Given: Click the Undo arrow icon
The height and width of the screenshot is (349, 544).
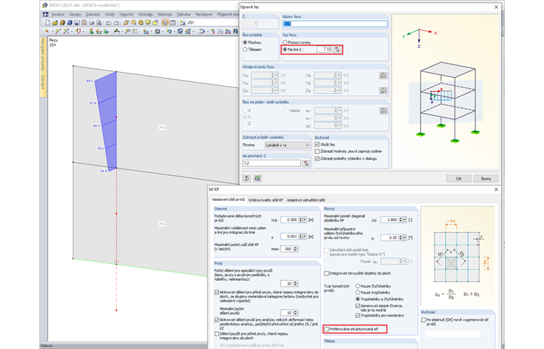Looking at the screenshot, I should click(x=109, y=22).
